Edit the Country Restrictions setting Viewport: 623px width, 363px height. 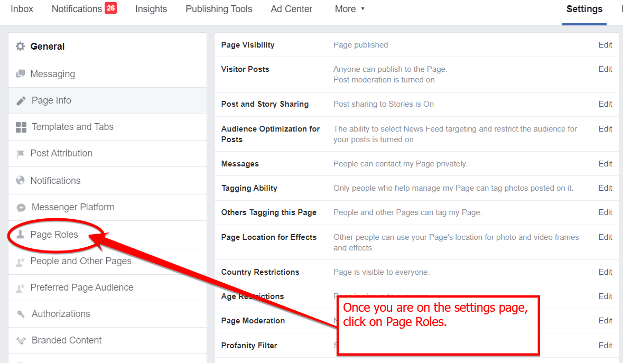(605, 272)
